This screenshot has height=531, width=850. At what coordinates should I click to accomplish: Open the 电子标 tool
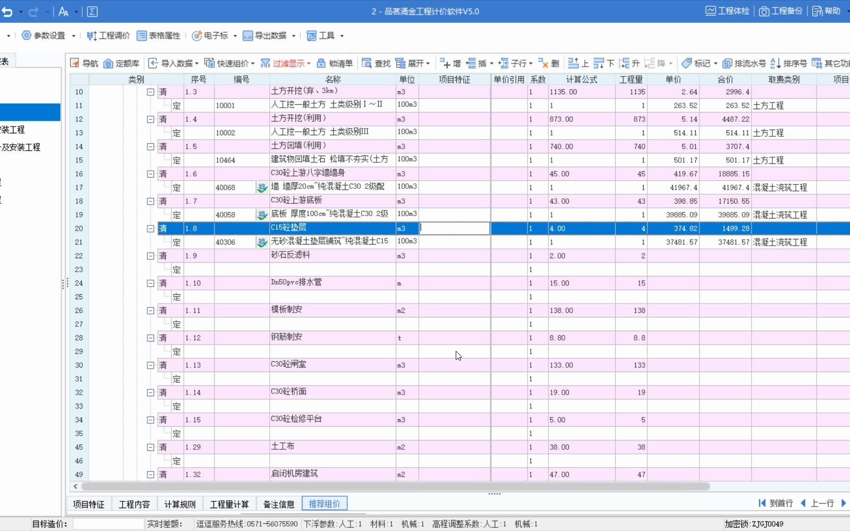pyautogui.click(x=210, y=35)
